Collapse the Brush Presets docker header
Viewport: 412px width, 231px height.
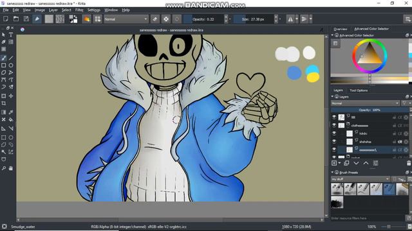tap(332, 173)
